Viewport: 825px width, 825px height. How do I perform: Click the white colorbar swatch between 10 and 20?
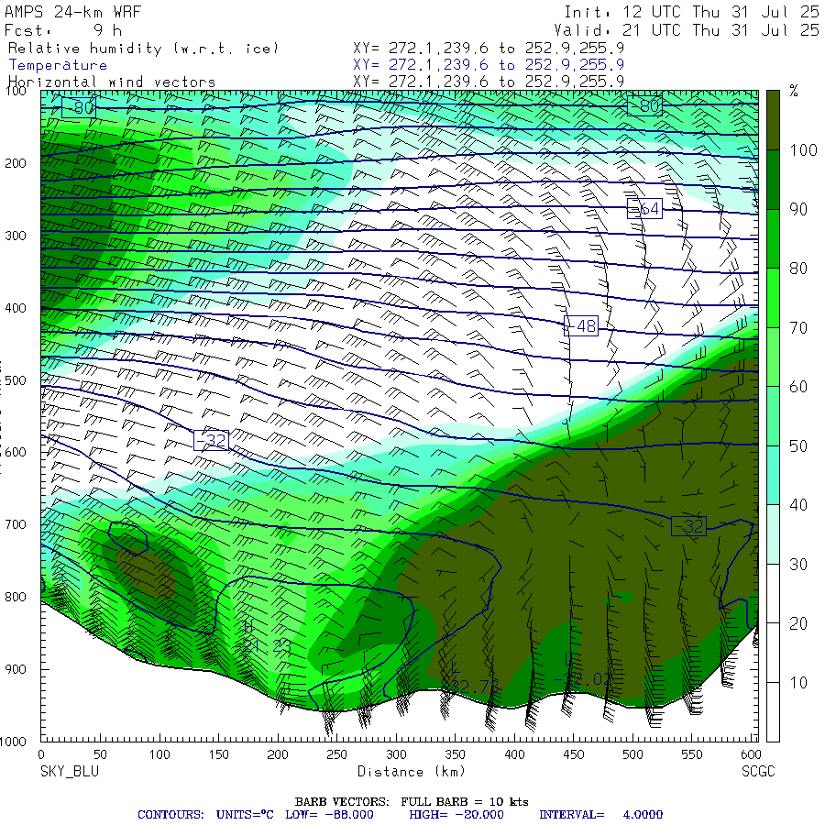click(x=773, y=653)
